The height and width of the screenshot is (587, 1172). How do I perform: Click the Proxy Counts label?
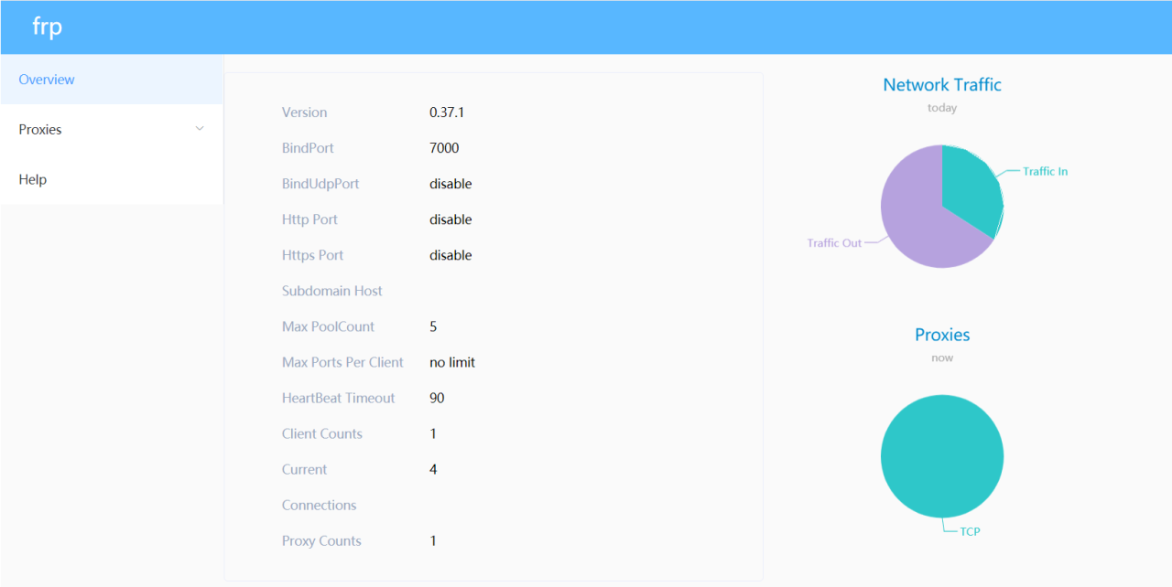pos(321,540)
